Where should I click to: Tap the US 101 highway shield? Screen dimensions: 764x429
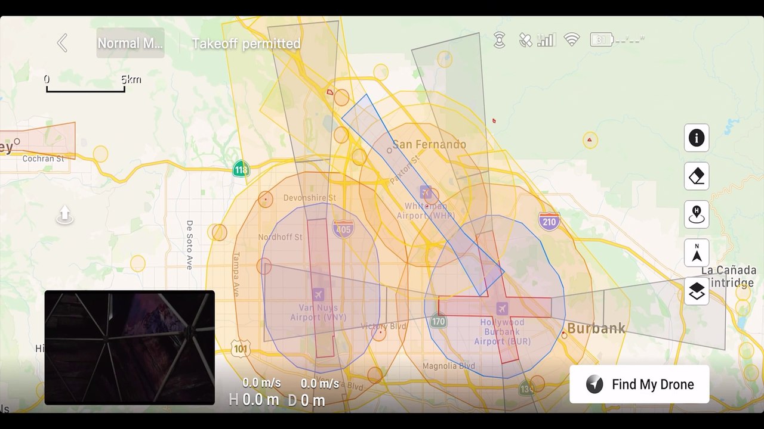[241, 349]
